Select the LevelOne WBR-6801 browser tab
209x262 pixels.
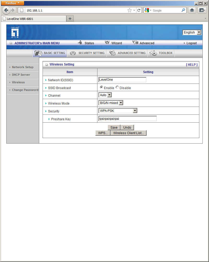(x=34, y=19)
